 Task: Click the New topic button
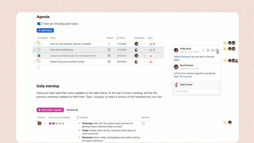45,30
